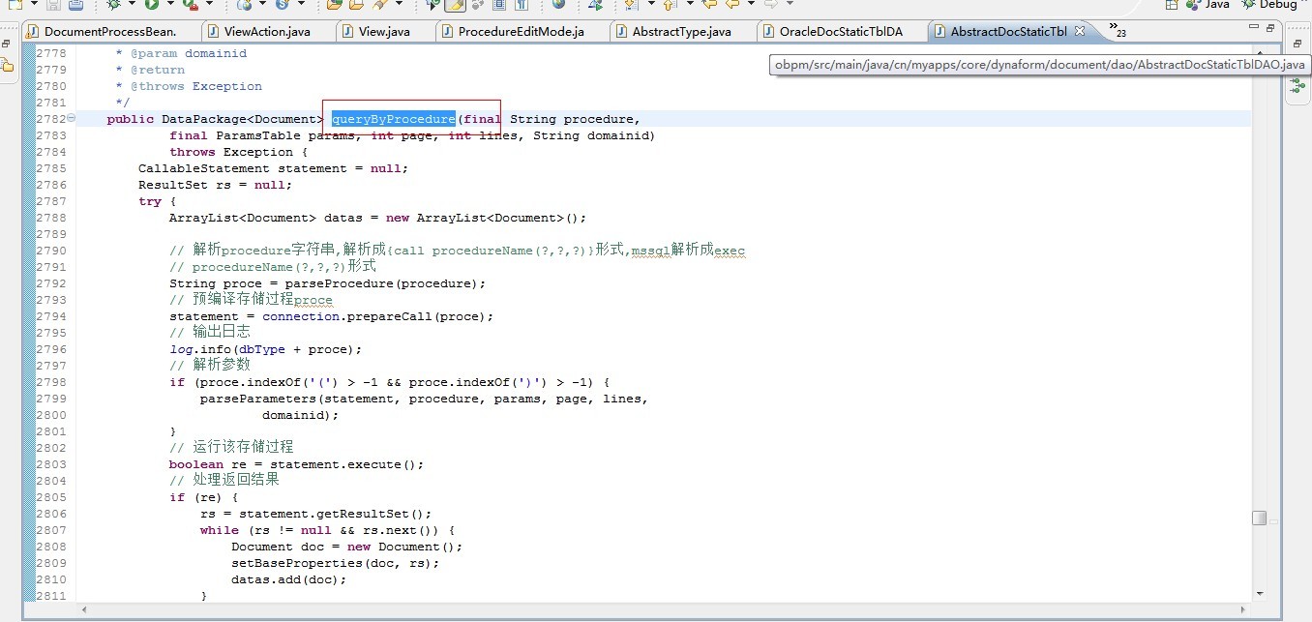1312x622 pixels.
Task: Click datas.add(doc) on line 2810
Action: 285,579
